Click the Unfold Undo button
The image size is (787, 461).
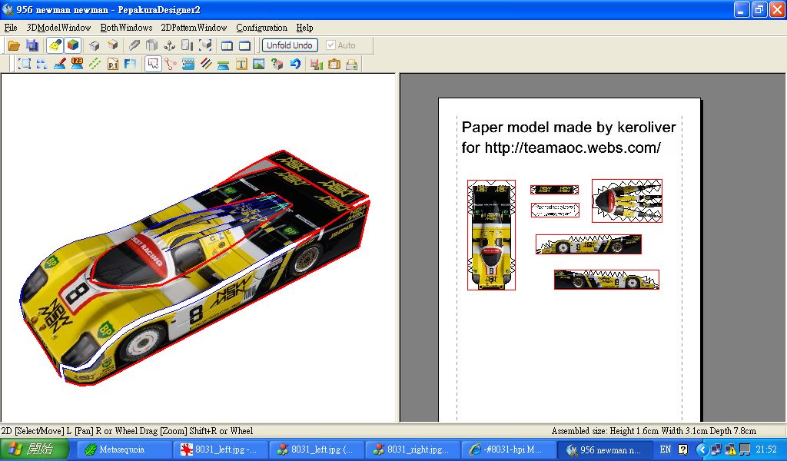[290, 45]
